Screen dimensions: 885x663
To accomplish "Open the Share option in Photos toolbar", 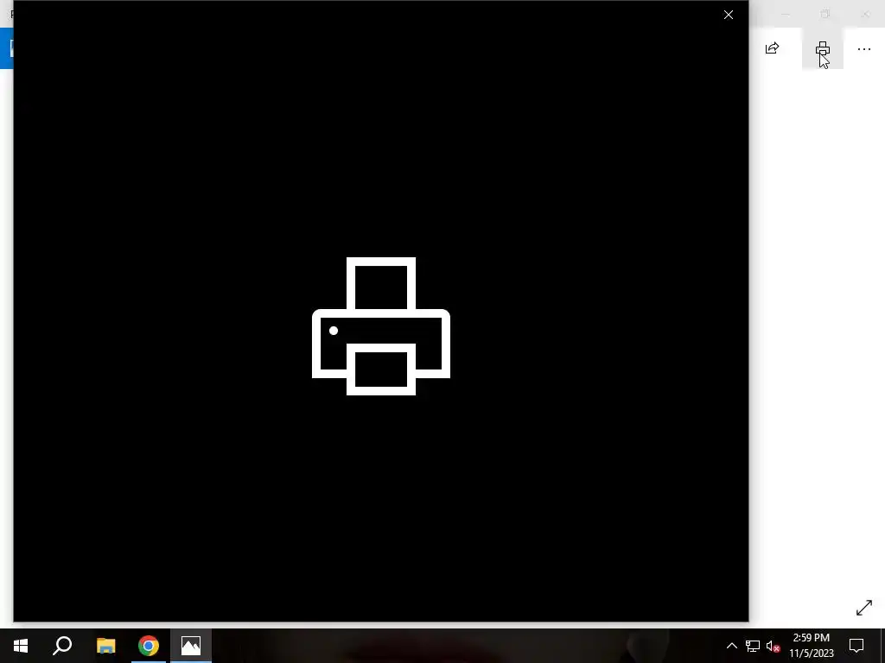I will [772, 48].
